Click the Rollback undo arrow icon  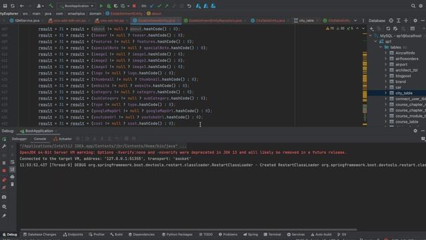[x=189, y=6]
